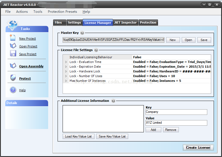The height and width of the screenshot is (157, 222).
Task: Click the empty key/value list box
Action: point(103,119)
